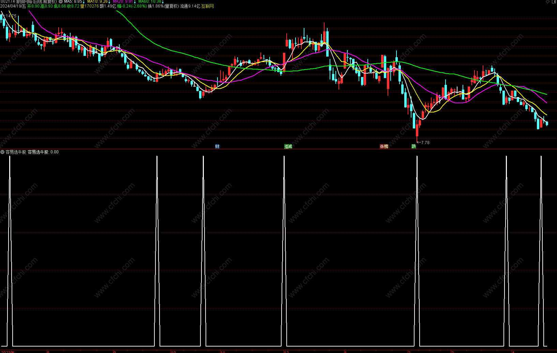Click the 流通9.14亿 value
This screenshot has height=353, width=557.
click(190, 6)
